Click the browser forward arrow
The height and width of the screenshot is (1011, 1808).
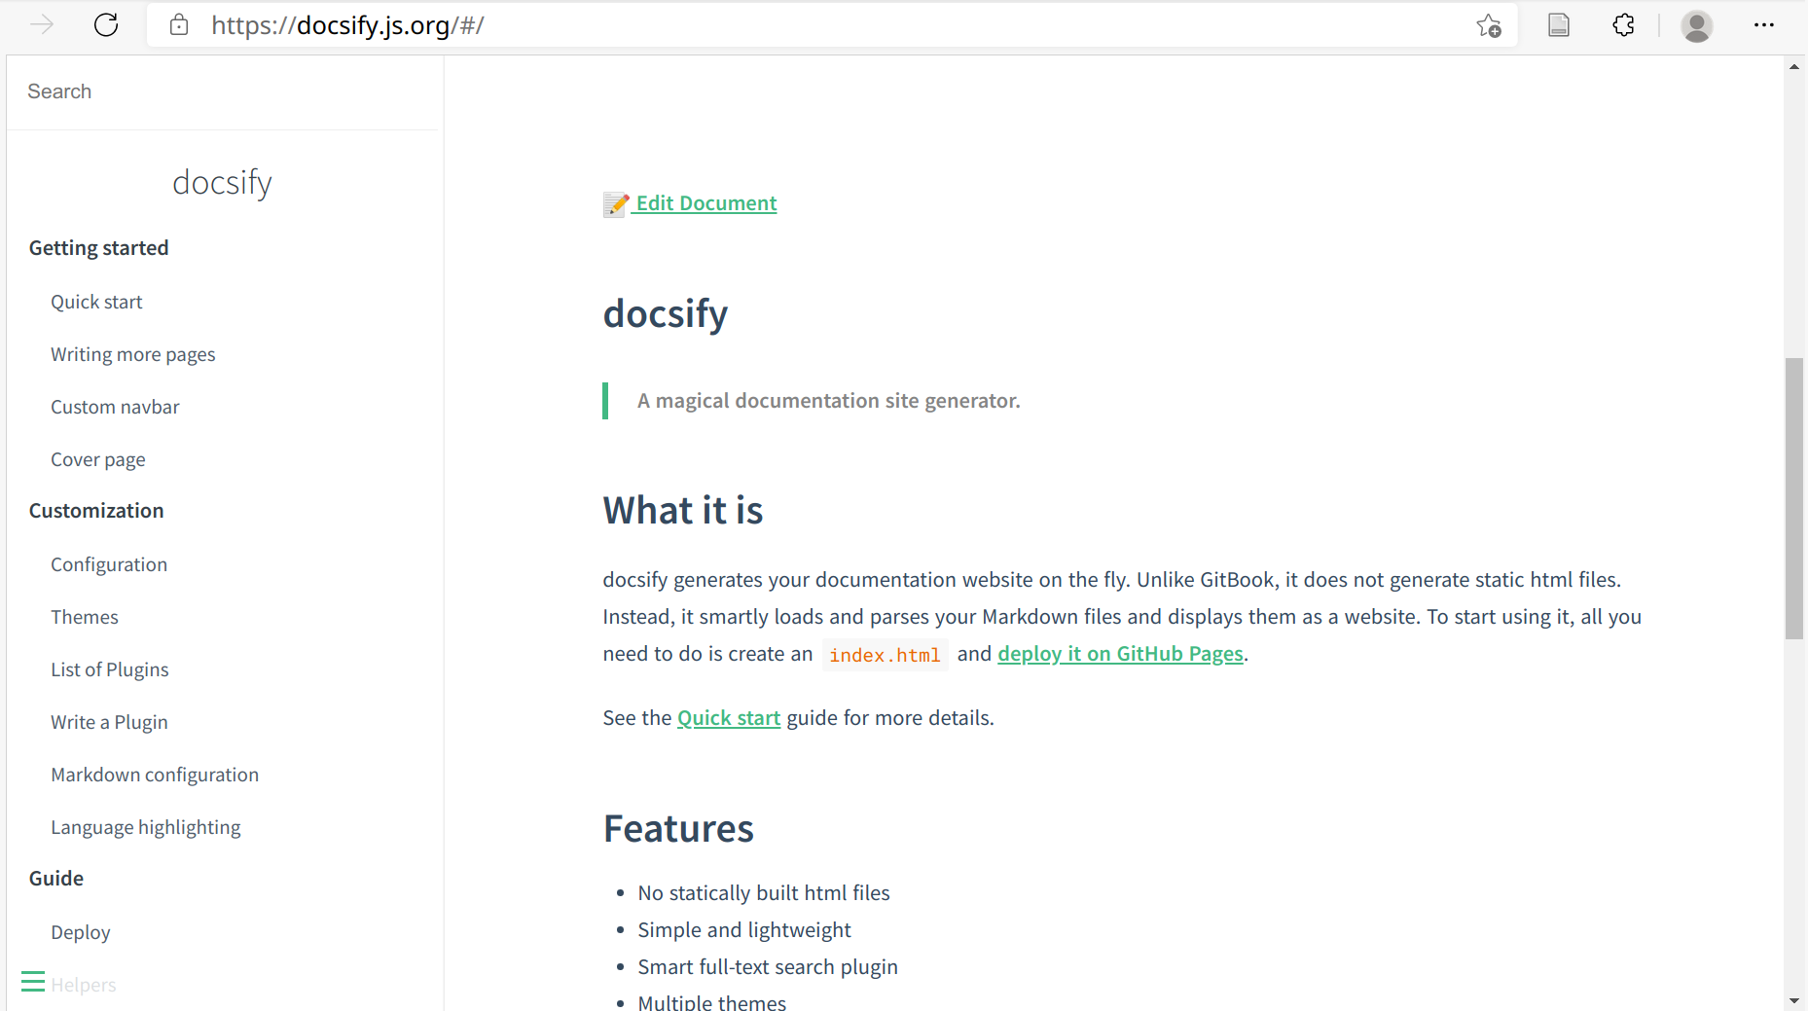point(42,25)
